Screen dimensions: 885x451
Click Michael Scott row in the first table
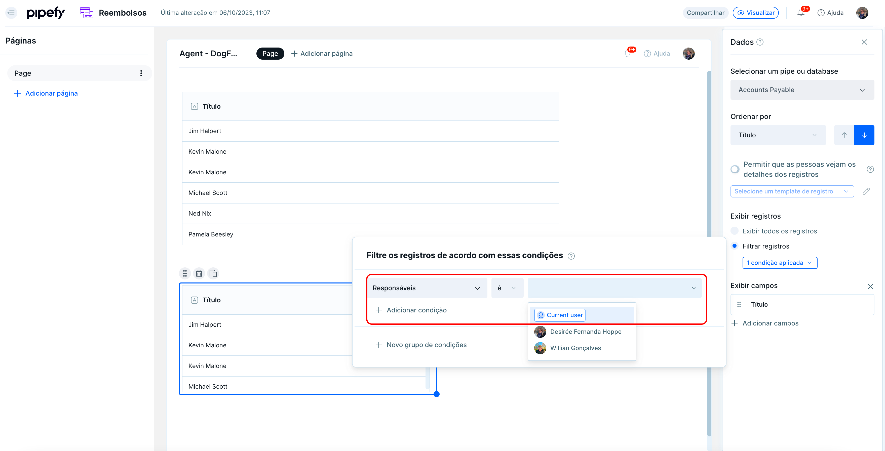[x=370, y=193]
